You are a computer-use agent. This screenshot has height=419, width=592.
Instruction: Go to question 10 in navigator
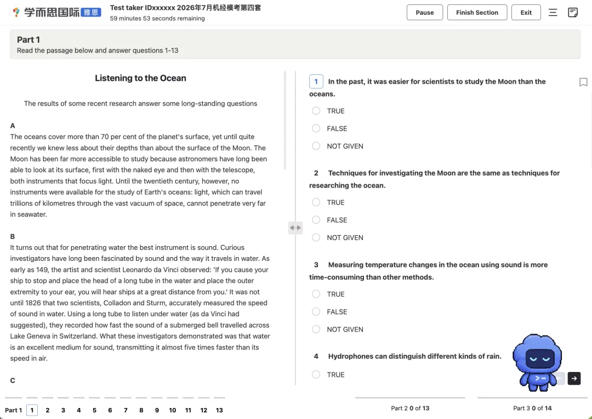(x=172, y=410)
